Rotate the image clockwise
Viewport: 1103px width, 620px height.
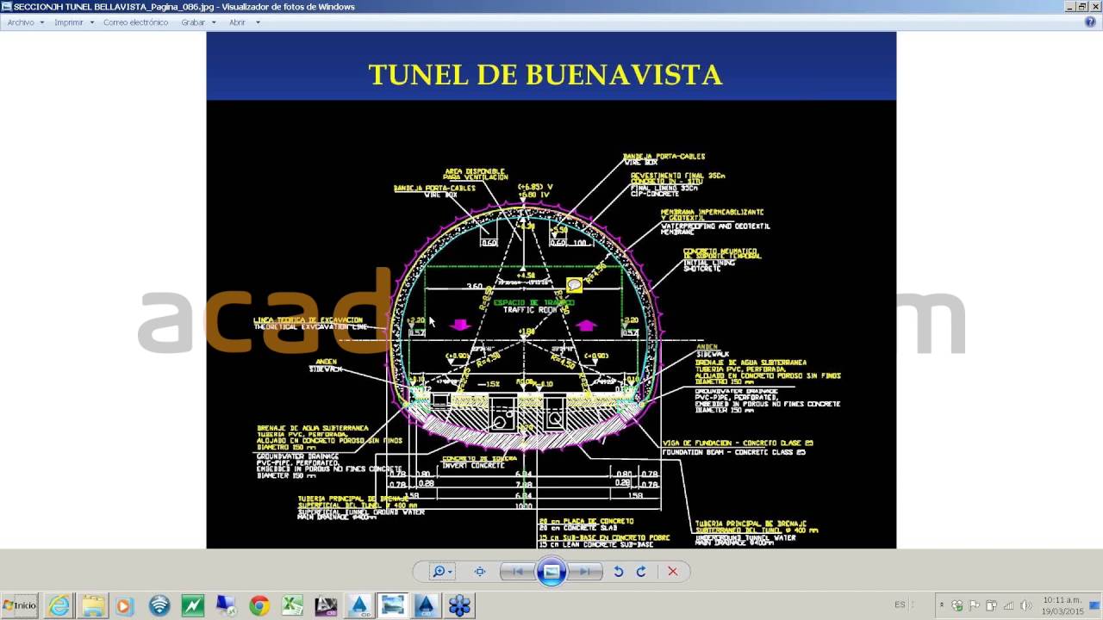[x=641, y=571]
